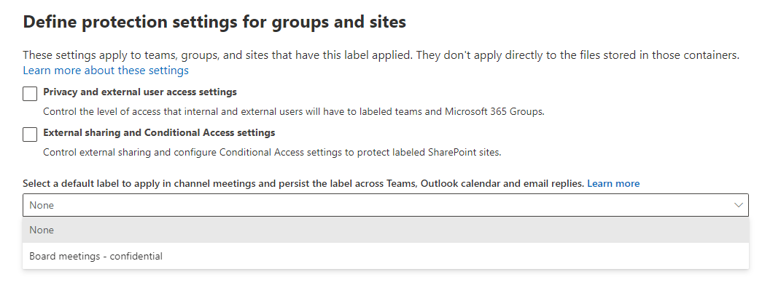Click "External sharing and Conditional Access settings" label text

159,133
